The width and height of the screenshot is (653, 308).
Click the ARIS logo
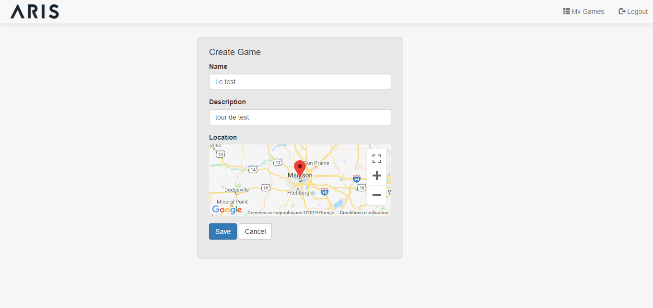[35, 11]
